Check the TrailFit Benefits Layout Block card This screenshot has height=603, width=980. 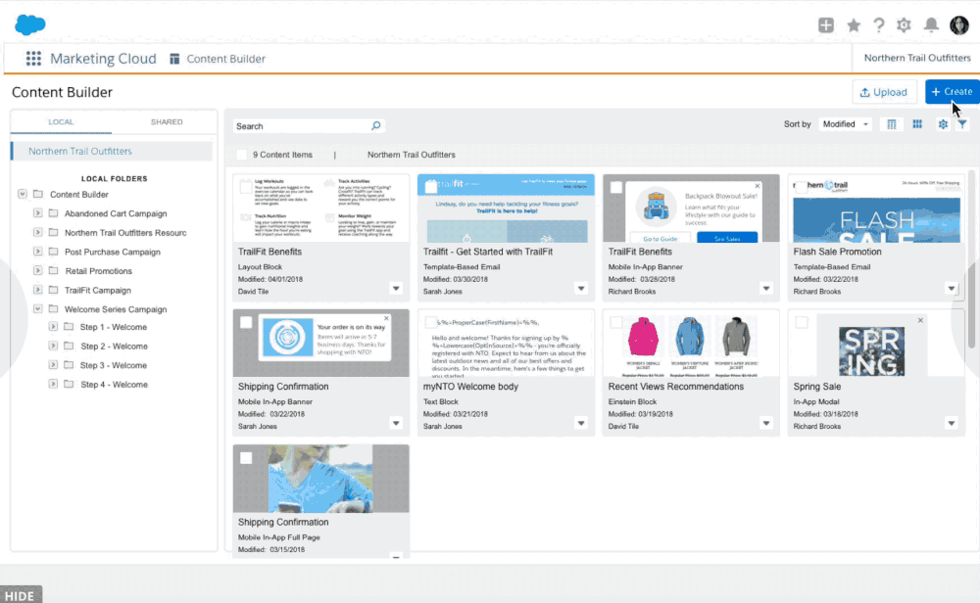tap(246, 187)
